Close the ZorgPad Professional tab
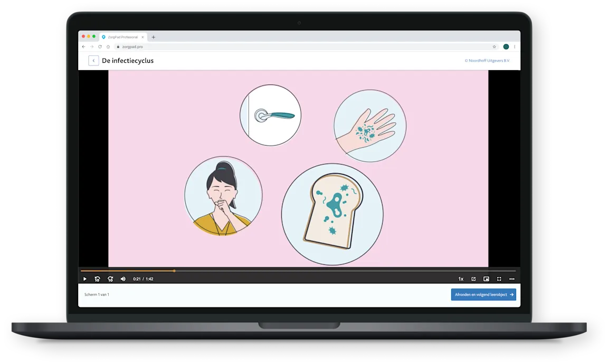This screenshot has height=364, width=609. [142, 37]
